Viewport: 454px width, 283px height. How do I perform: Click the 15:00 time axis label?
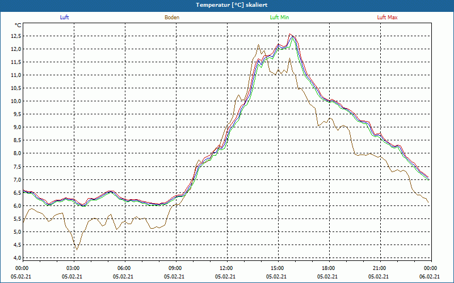pos(278,268)
